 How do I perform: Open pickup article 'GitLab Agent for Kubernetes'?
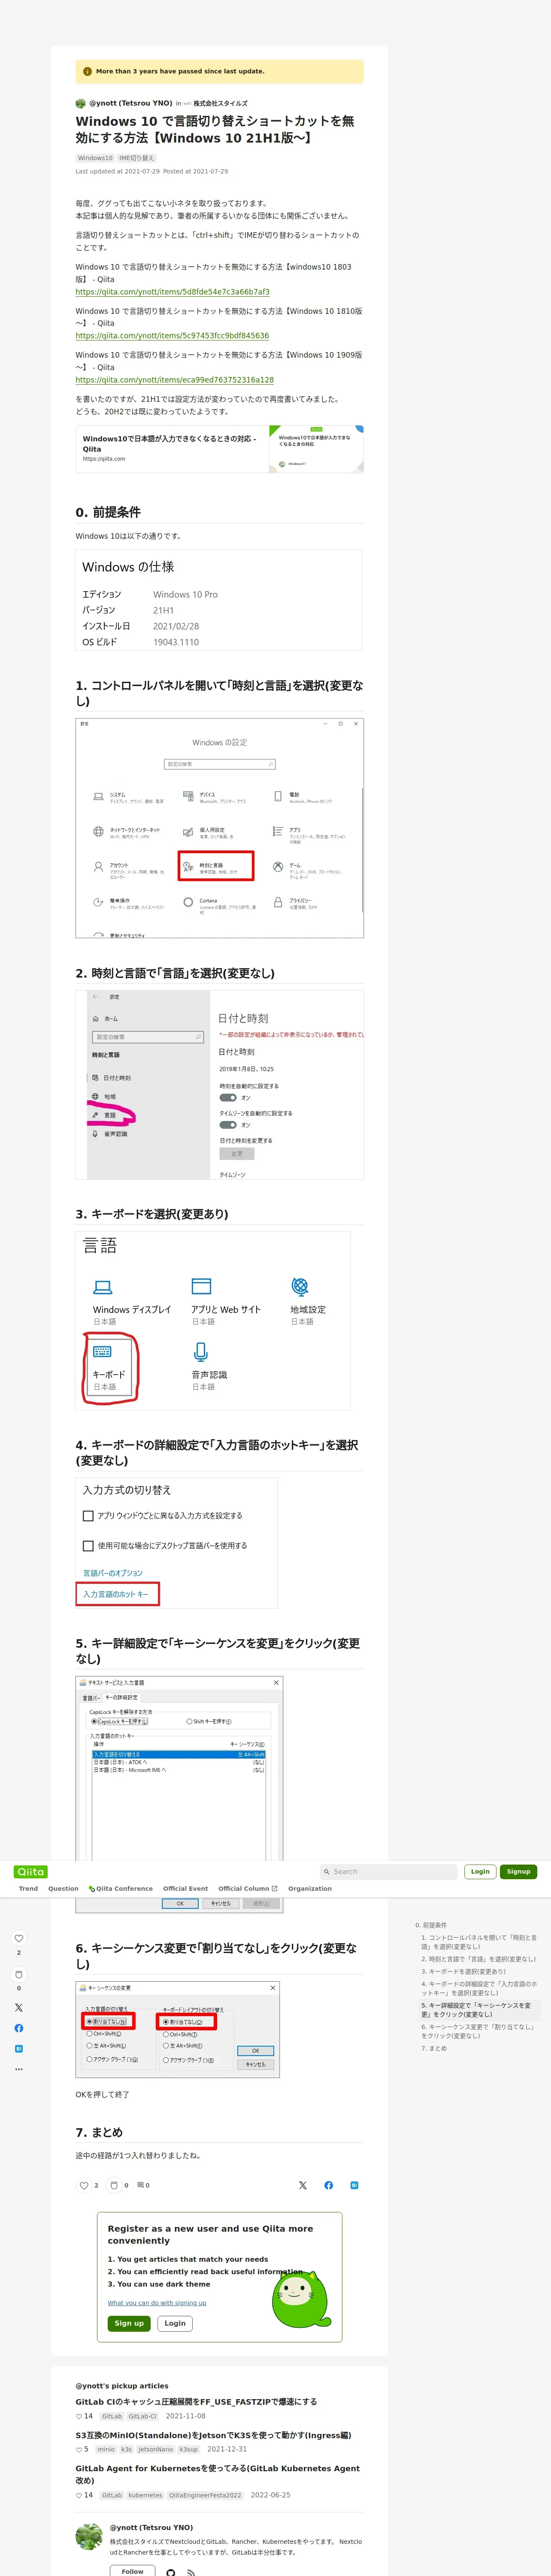click(x=217, y=2474)
